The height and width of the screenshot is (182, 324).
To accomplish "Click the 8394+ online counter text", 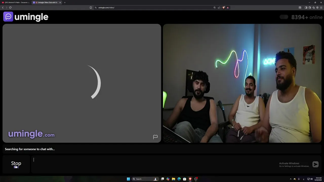I will coord(307,17).
